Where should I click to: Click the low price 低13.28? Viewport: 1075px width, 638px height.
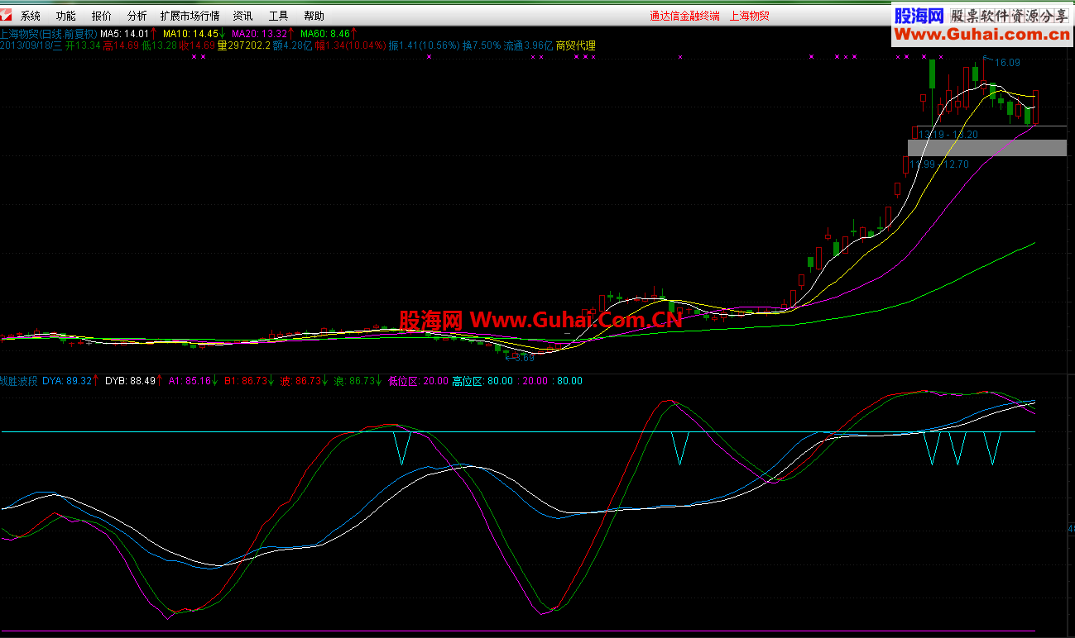tap(160, 46)
